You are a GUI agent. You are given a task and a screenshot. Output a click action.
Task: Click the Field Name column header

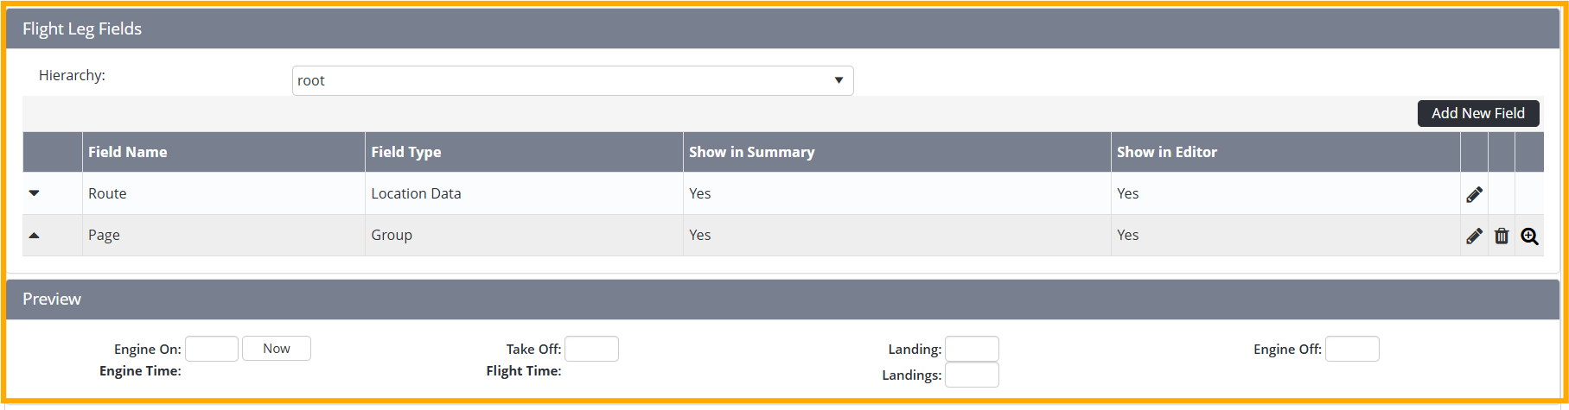click(x=128, y=152)
